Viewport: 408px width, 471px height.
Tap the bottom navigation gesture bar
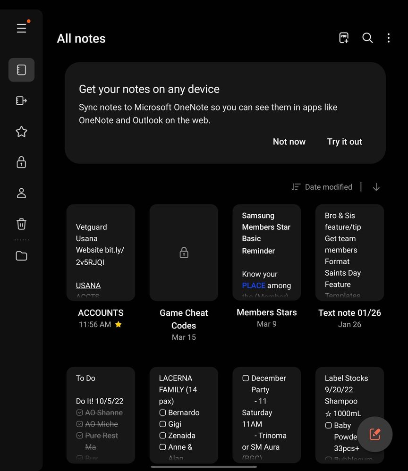click(204, 467)
